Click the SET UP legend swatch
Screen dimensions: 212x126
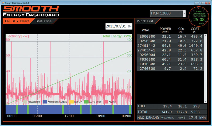71,102
